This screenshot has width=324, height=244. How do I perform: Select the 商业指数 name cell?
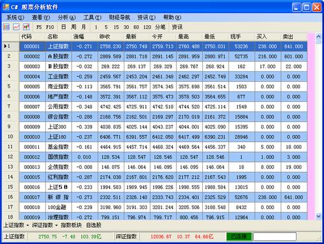click(x=58, y=86)
